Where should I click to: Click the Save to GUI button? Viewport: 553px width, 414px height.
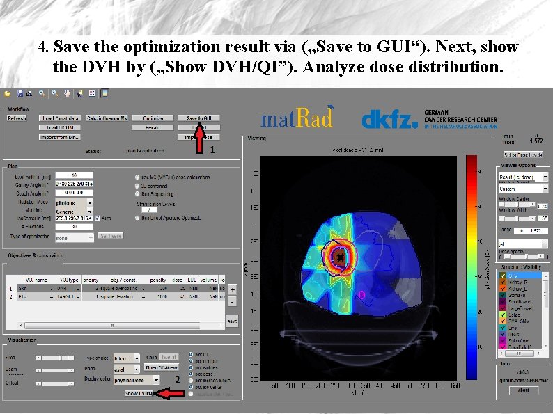coord(199,118)
